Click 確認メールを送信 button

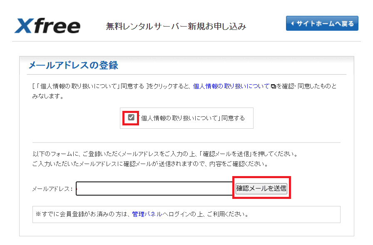pyautogui.click(x=261, y=189)
